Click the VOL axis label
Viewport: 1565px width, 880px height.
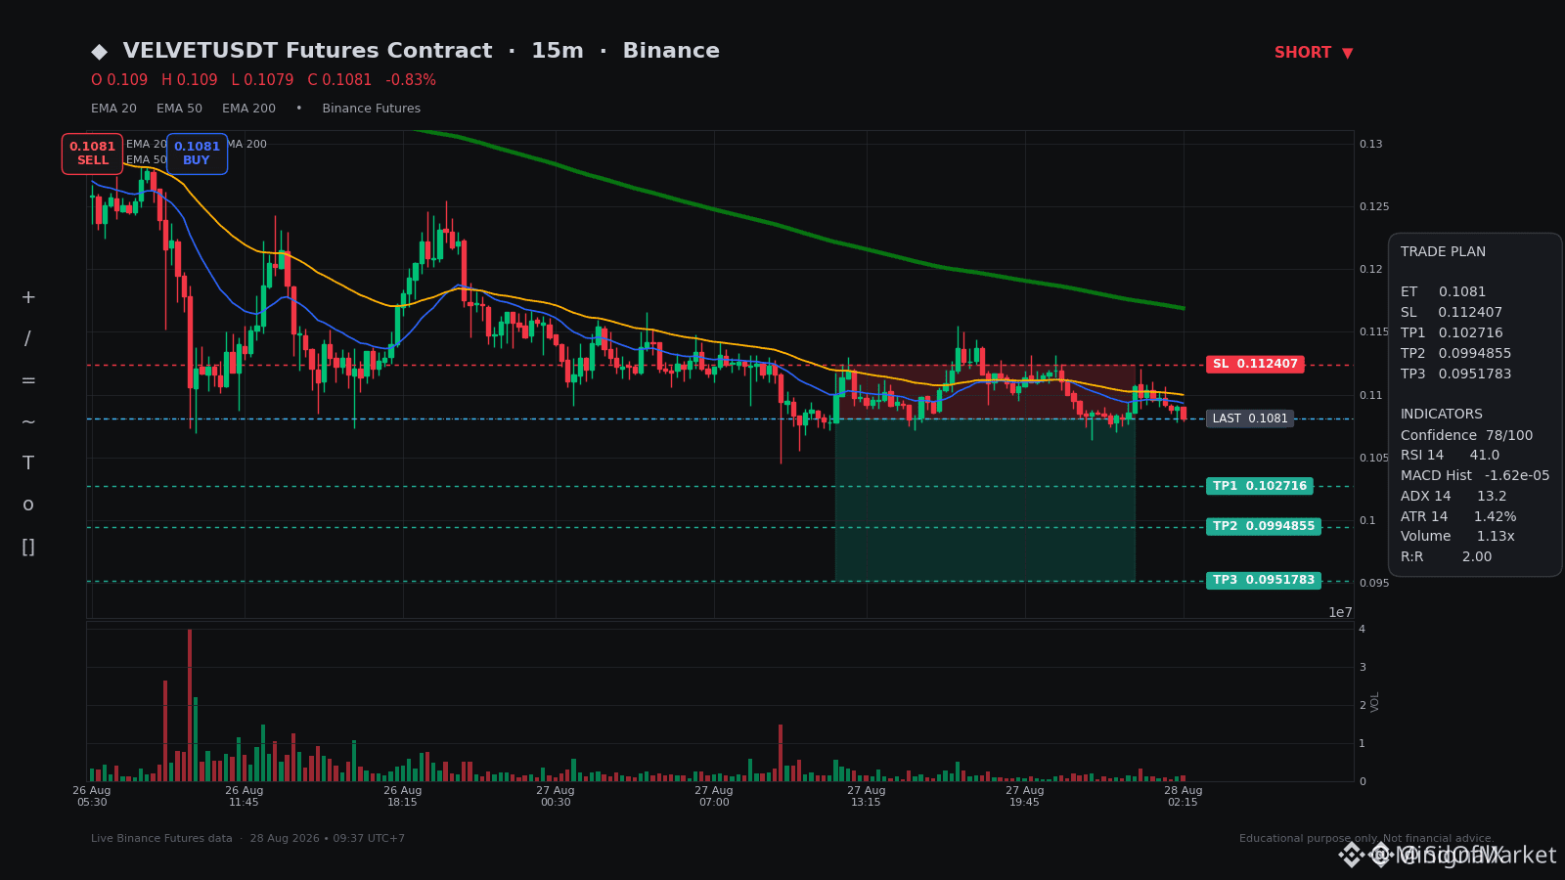pos(1375,702)
